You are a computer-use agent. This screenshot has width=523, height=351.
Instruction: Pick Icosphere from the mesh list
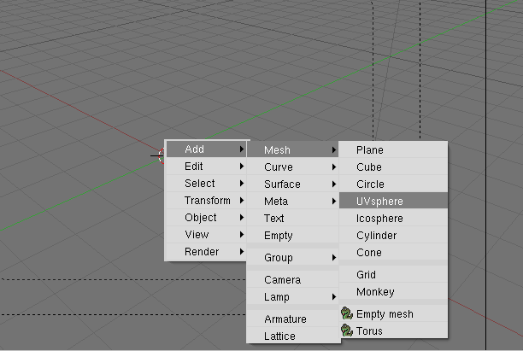(x=393, y=219)
